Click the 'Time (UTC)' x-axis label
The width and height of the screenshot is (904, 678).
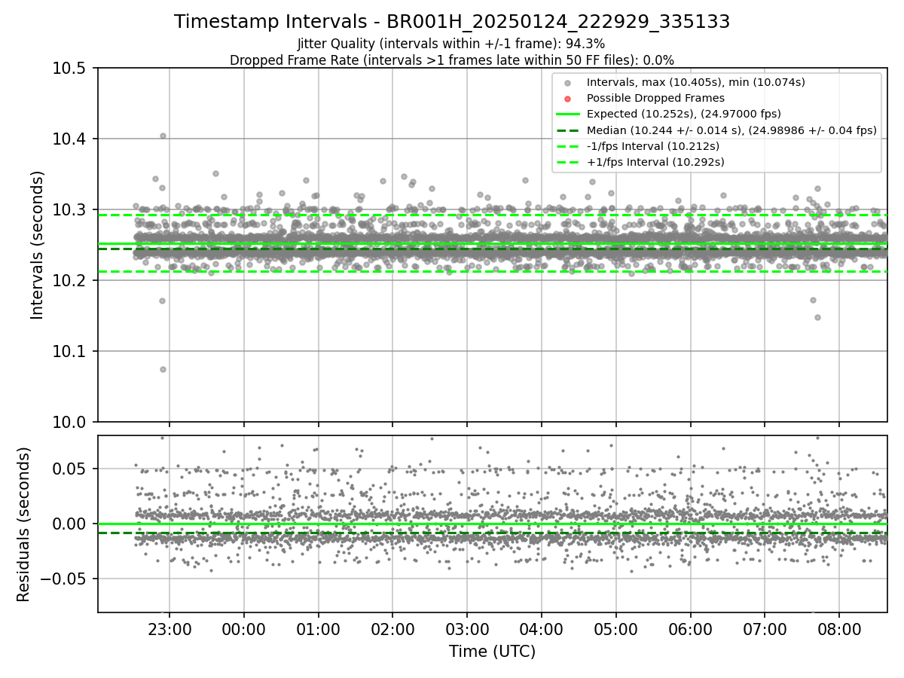pos(492,652)
